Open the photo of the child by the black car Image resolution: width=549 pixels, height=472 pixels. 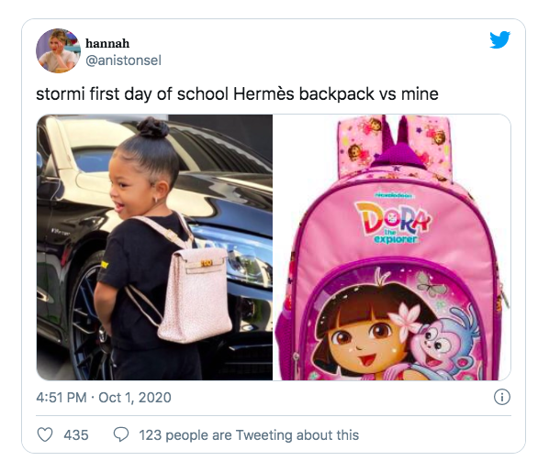pyautogui.click(x=154, y=247)
